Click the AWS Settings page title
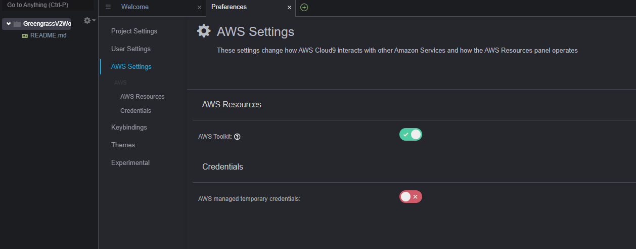This screenshot has height=249, width=636. (x=255, y=32)
